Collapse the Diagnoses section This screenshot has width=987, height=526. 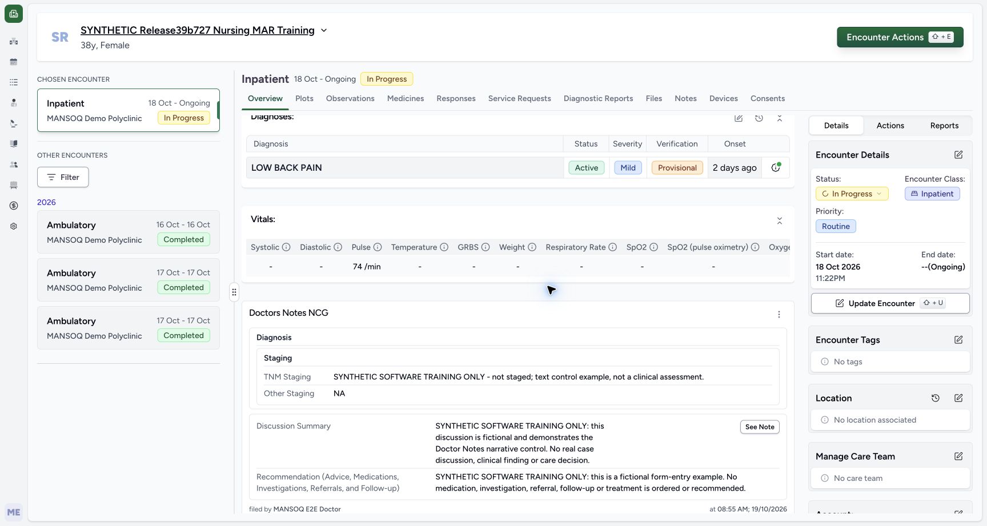coord(780,118)
